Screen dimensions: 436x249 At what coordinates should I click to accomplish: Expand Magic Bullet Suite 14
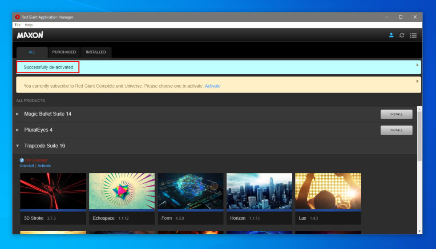[x=17, y=114]
